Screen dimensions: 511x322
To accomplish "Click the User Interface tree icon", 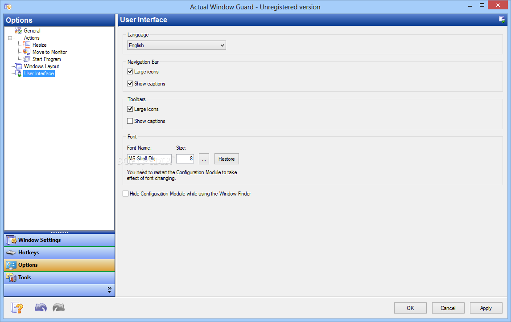I will click(x=18, y=73).
